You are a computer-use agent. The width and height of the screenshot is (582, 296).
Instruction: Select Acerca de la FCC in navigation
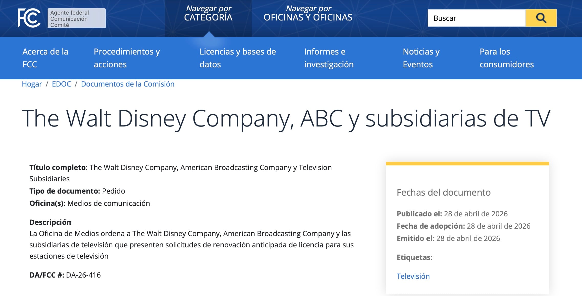[x=45, y=58]
